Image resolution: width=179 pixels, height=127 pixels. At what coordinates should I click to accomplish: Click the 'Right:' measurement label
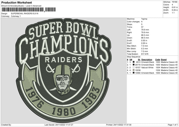pos(129,32)
